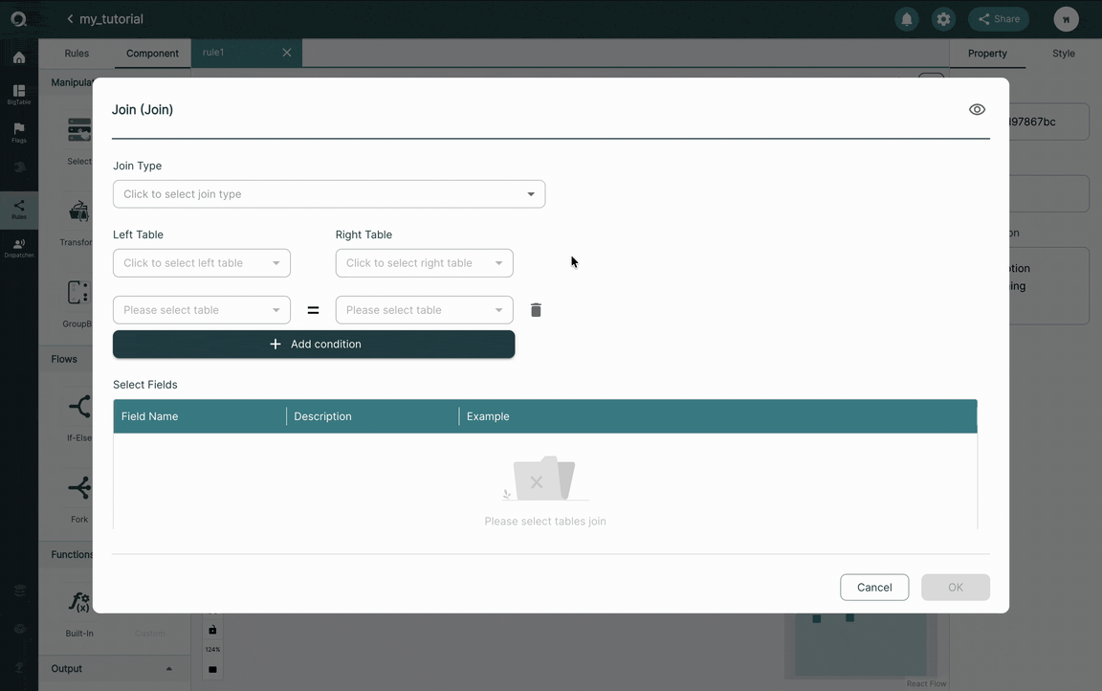The width and height of the screenshot is (1102, 691).
Task: Open Flags in the left sidebar
Action: coord(19,132)
